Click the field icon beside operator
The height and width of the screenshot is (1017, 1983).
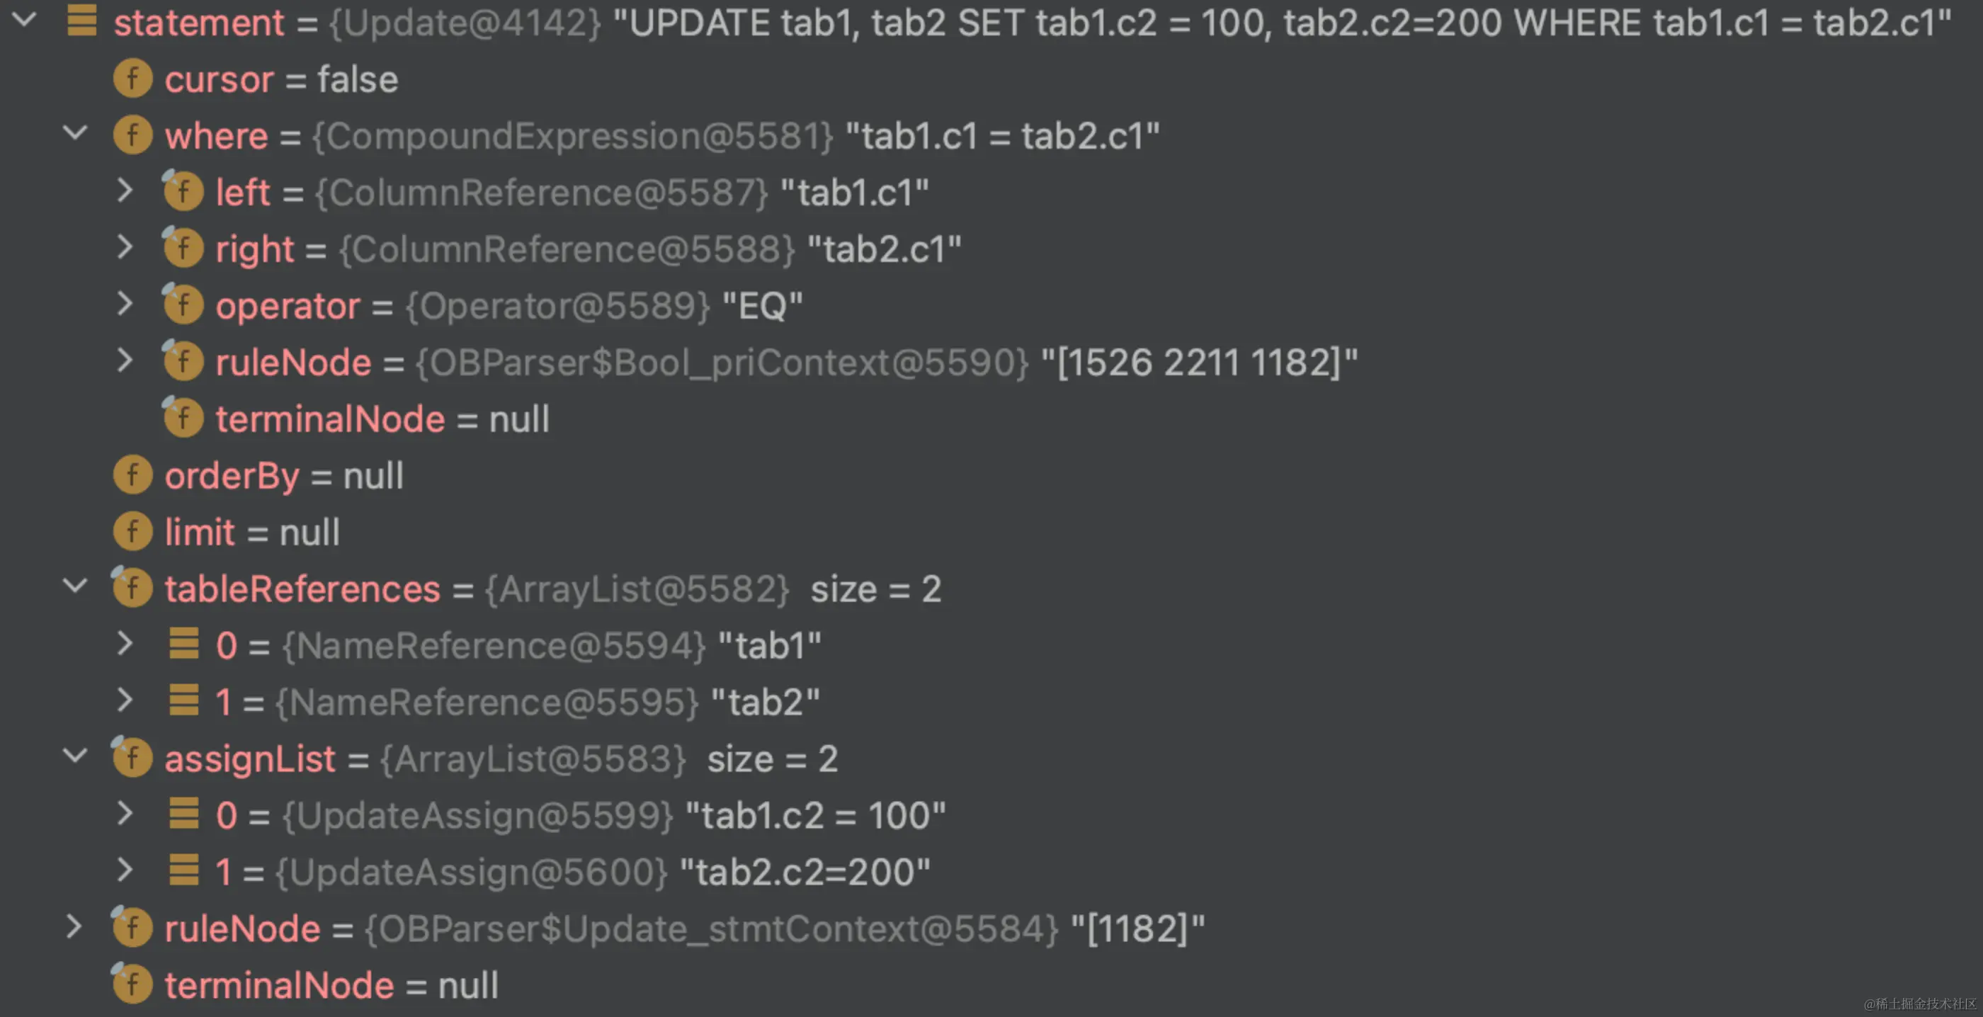point(183,306)
